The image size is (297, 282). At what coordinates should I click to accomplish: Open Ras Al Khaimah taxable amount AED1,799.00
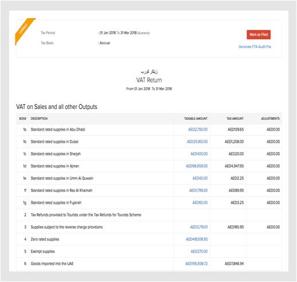click(x=198, y=190)
